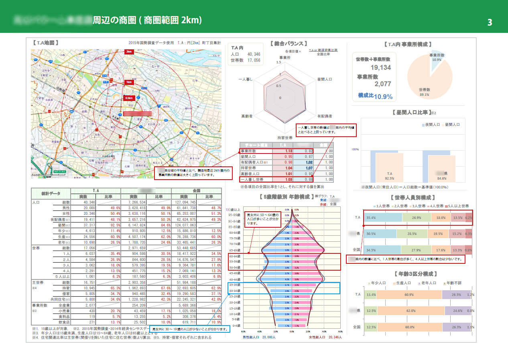Screen dimensions: 508x358
Task: Click the 65.3% 持家 ratio cell
Action: (x=108, y=288)
